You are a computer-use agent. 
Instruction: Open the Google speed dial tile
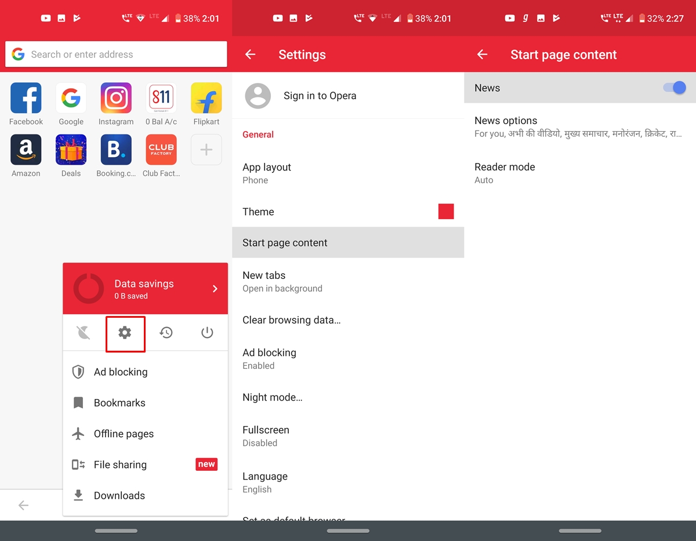71,98
